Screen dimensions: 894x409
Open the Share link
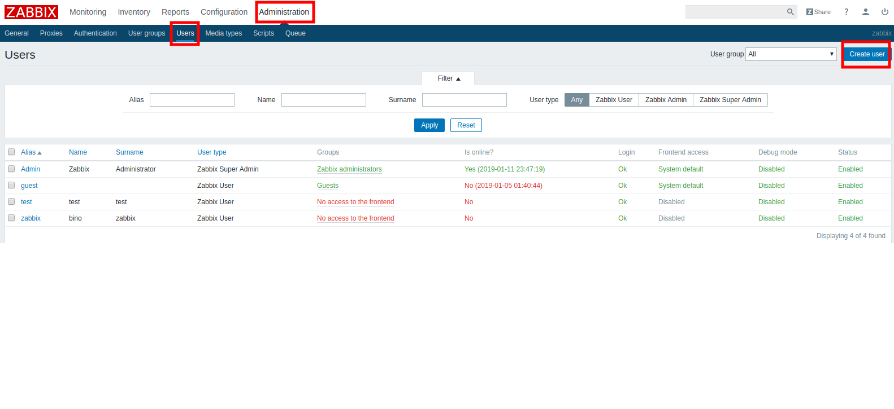tap(818, 12)
